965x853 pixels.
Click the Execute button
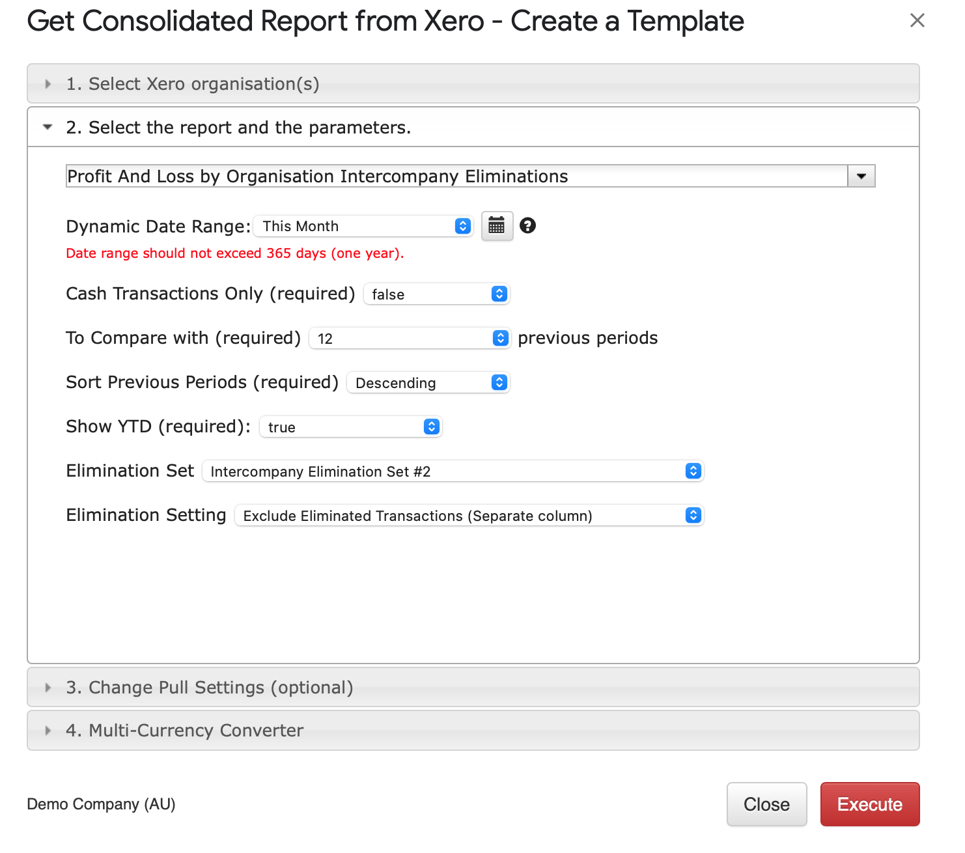[x=870, y=804]
